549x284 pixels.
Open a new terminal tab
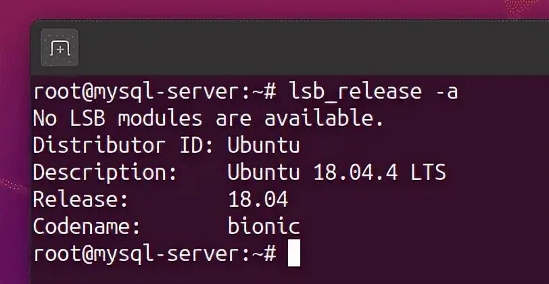[59, 47]
